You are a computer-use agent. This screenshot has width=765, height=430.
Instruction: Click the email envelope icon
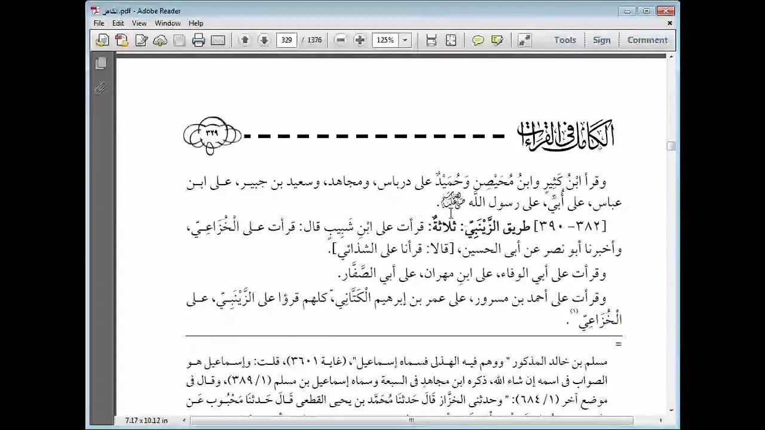(218, 40)
